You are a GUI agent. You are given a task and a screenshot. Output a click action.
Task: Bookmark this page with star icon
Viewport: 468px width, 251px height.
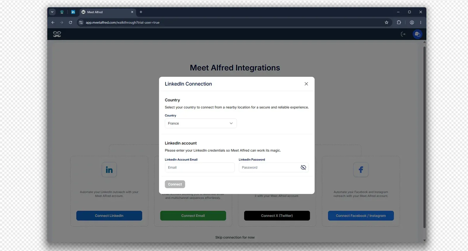pyautogui.click(x=386, y=22)
